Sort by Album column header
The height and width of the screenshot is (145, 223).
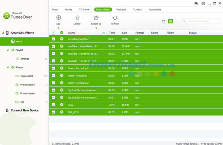pos(171,33)
